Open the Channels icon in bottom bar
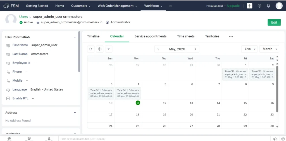Image resolution: width=286 pixels, height=141 pixels. pyautogui.click(x=29, y=139)
